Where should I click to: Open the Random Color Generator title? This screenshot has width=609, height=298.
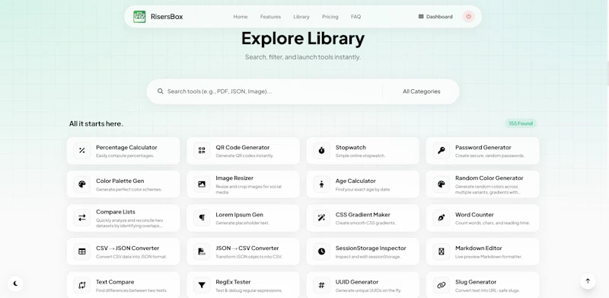pyautogui.click(x=489, y=178)
